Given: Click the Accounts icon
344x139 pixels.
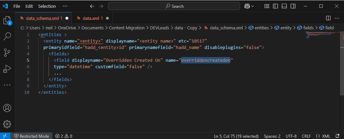Looking at the screenshot, I should (x=7, y=108).
